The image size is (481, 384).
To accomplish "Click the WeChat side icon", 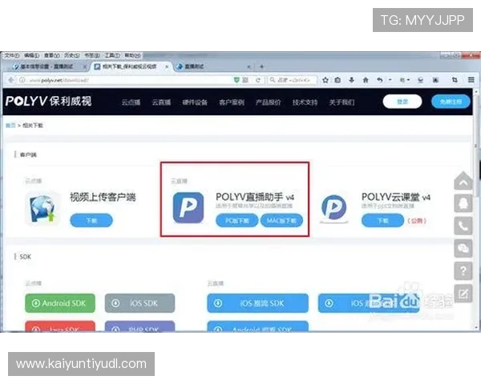I will point(463,248).
